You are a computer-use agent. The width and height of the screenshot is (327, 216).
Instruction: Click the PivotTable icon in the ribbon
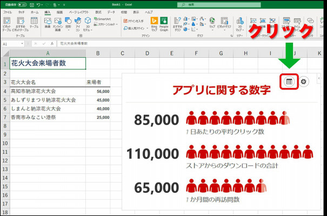click(x=6, y=22)
